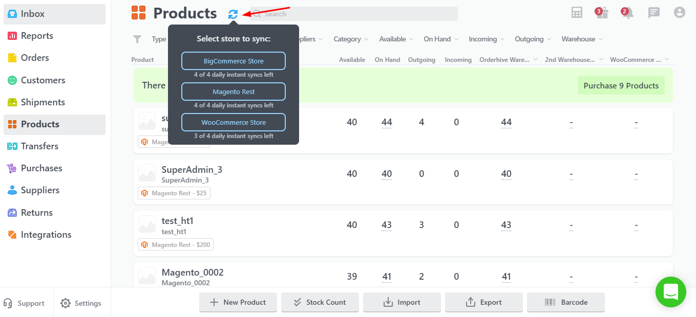Click the Returns arrow icon
This screenshot has height=317, width=696.
(12, 213)
